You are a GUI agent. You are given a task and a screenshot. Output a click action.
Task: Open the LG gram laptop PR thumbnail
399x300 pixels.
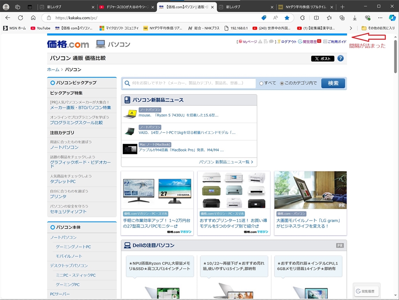click(x=311, y=190)
